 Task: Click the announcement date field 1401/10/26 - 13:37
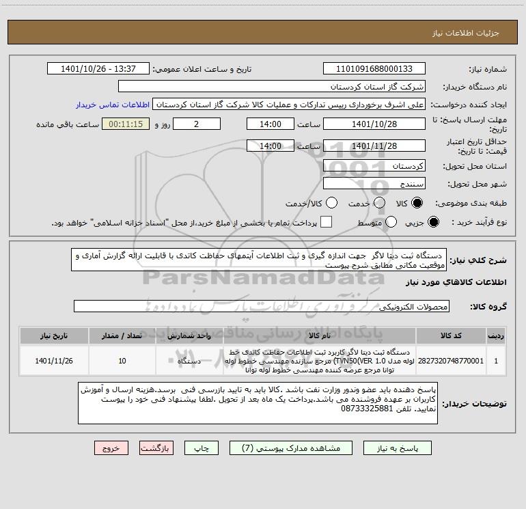98,69
